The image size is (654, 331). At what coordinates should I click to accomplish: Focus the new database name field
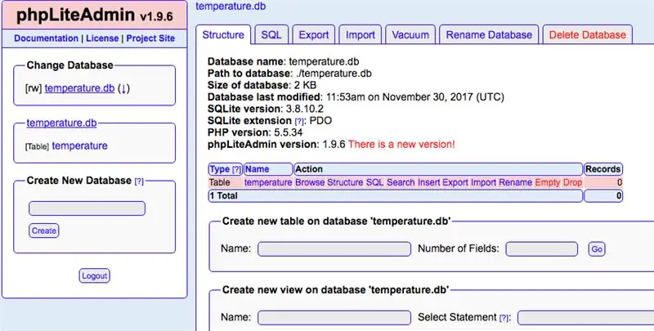pos(87,208)
